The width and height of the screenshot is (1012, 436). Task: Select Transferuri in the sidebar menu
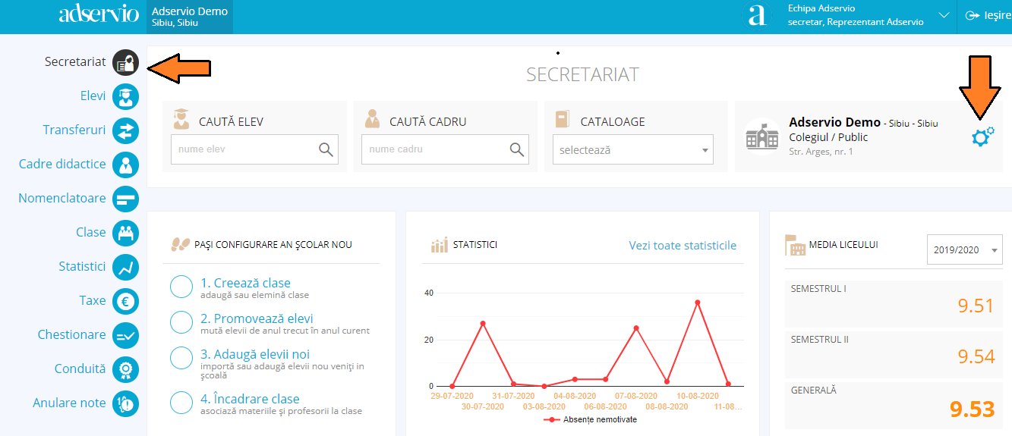click(x=74, y=130)
